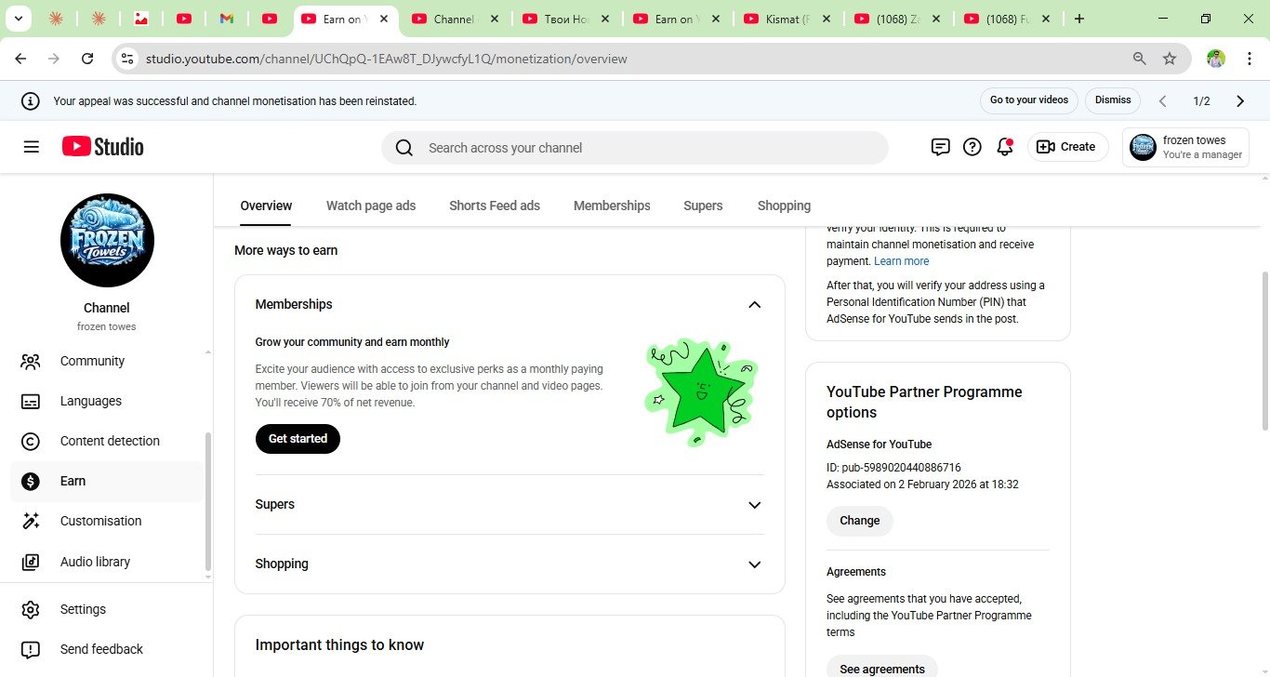
Task: Dismiss the appeal success banner
Action: click(1113, 100)
